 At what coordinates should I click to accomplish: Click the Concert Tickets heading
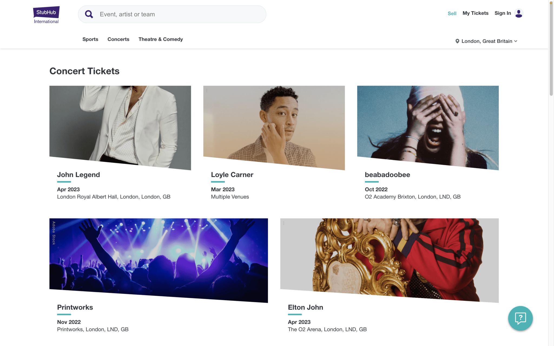click(84, 71)
